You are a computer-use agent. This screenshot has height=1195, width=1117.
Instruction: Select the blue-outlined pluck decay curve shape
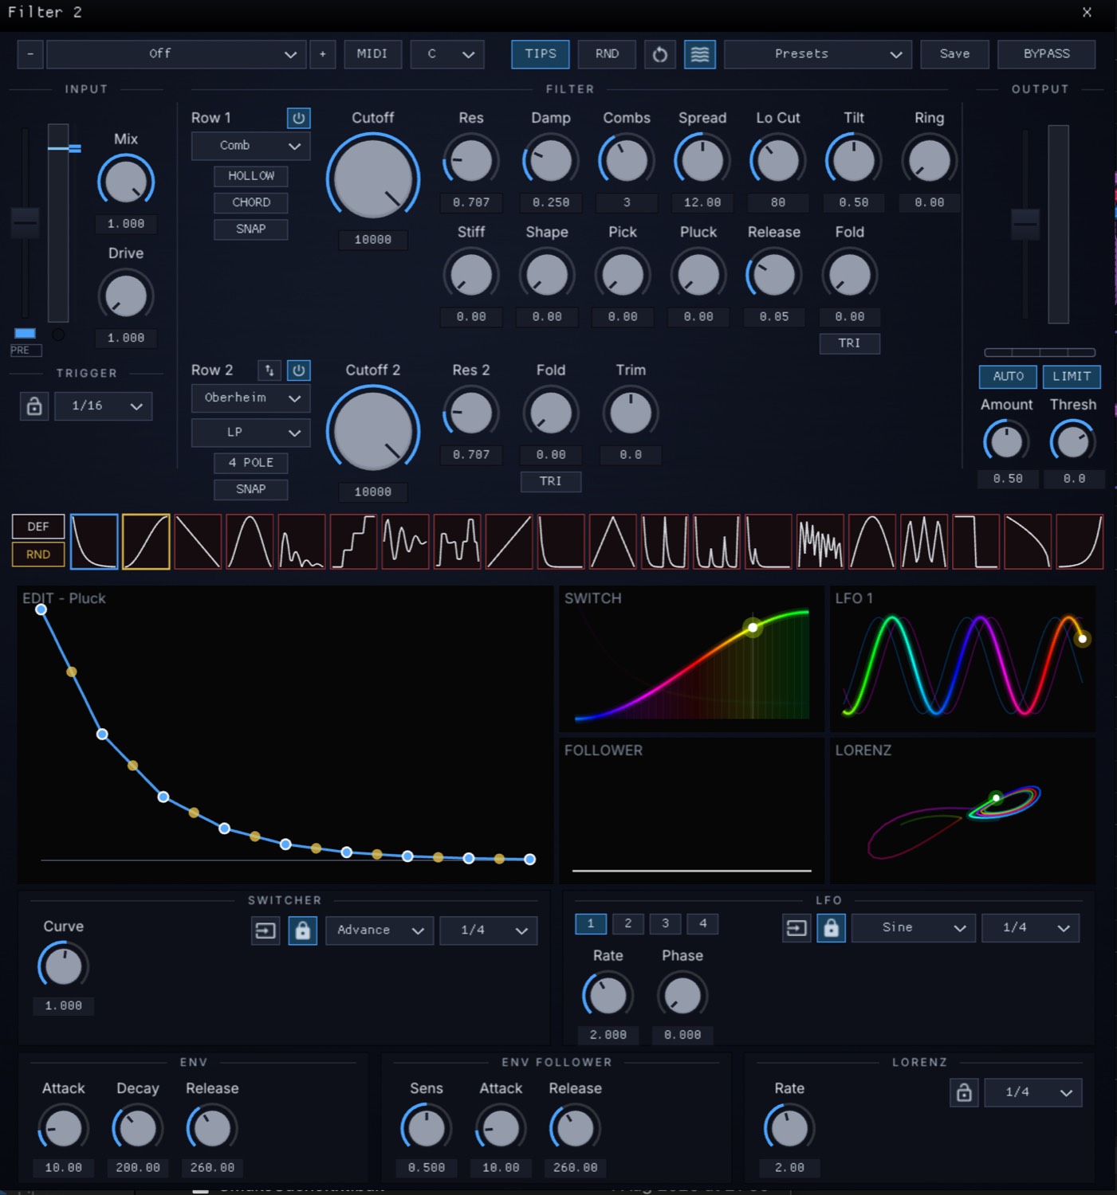coord(94,542)
